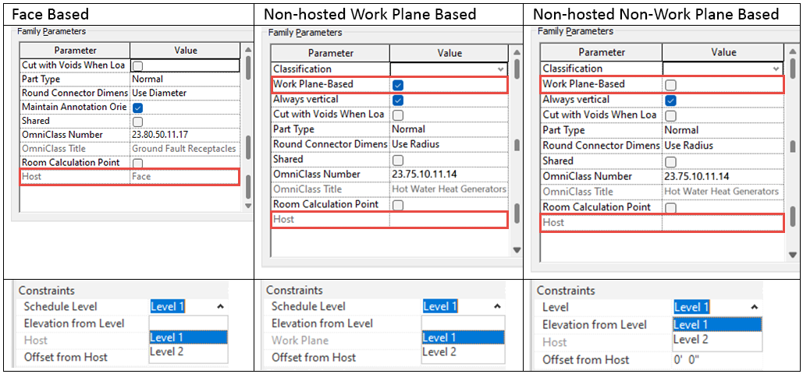803x374 pixels.
Task: Click scroll-down arrow in Face Based parameters list
Action: [x=248, y=206]
